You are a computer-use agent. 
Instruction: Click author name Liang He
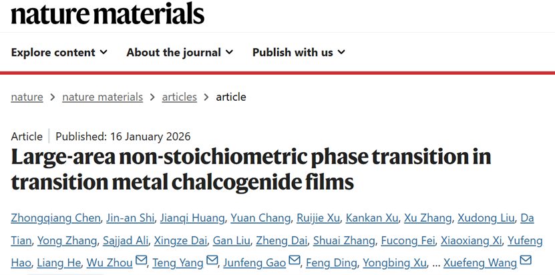click(x=58, y=262)
